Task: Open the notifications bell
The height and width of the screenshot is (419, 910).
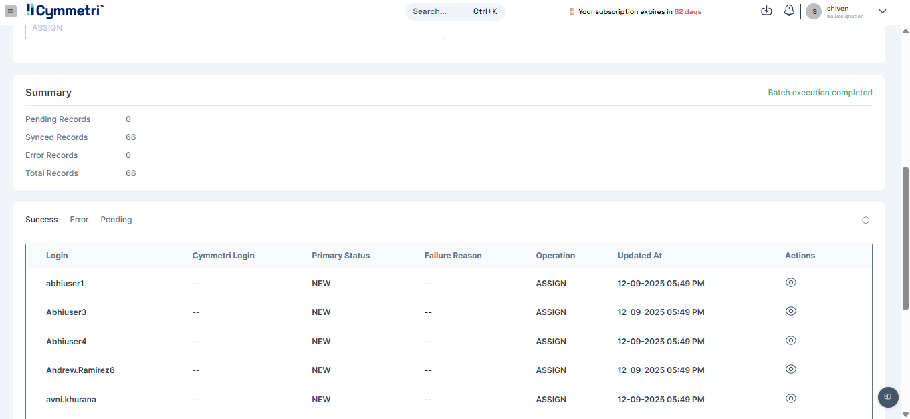Action: [789, 11]
